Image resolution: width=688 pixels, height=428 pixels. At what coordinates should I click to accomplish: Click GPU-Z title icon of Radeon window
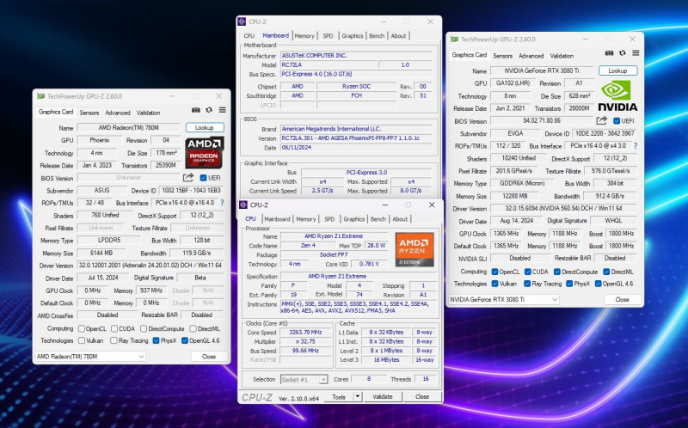tap(40, 96)
